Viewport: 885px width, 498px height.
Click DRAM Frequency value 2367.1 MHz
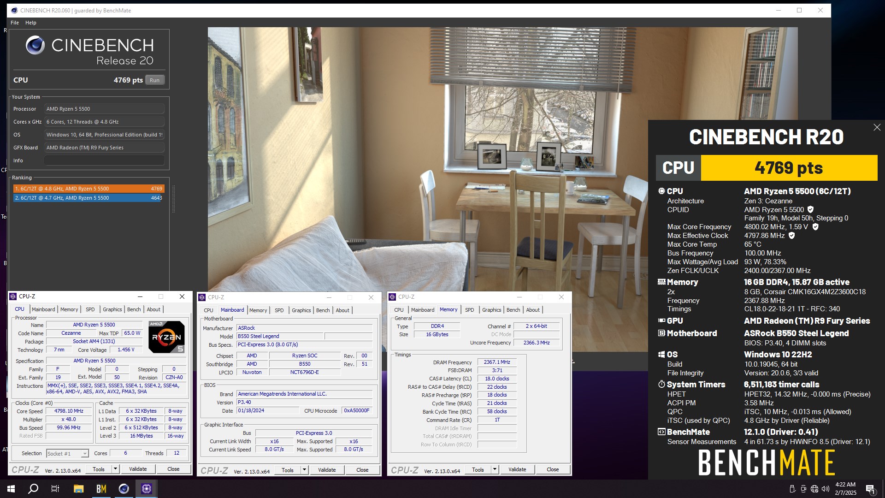pyautogui.click(x=497, y=362)
